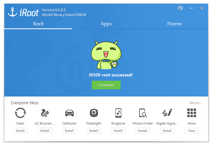Click the 'i9300 root successed!' message
The image size is (212, 144).
tap(111, 75)
